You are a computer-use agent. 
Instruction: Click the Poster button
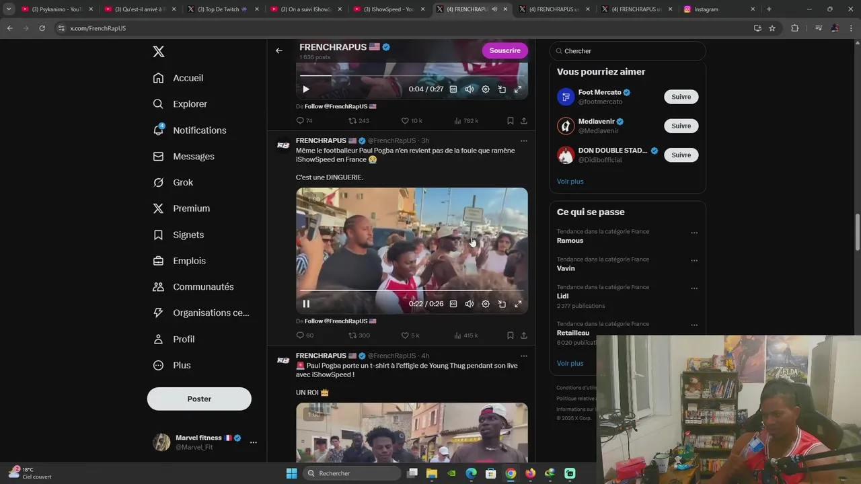pos(199,399)
